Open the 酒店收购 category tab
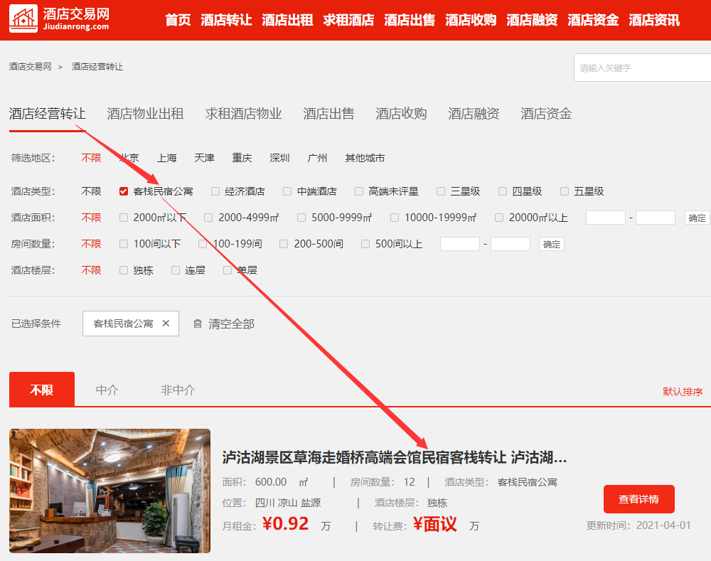Viewport: 711px width, 561px height. coord(401,113)
